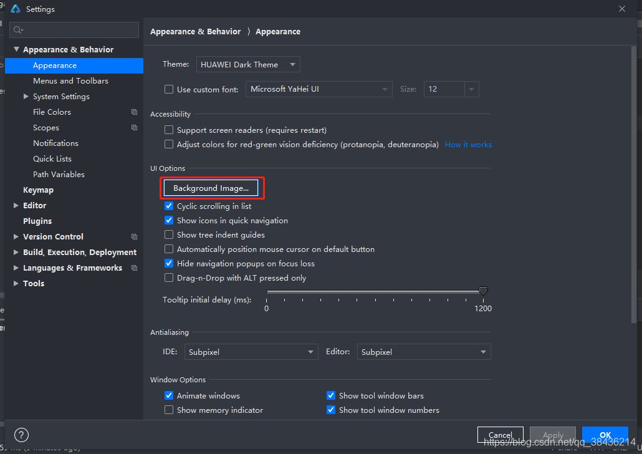Collapse the Appearance & Behavior tree node

tap(16, 49)
